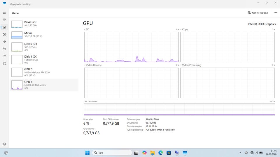Viewport: 280px width, 157px height.
Task: Click the Task Manager title bar icon
Action: pyautogui.click(x=4, y=3)
